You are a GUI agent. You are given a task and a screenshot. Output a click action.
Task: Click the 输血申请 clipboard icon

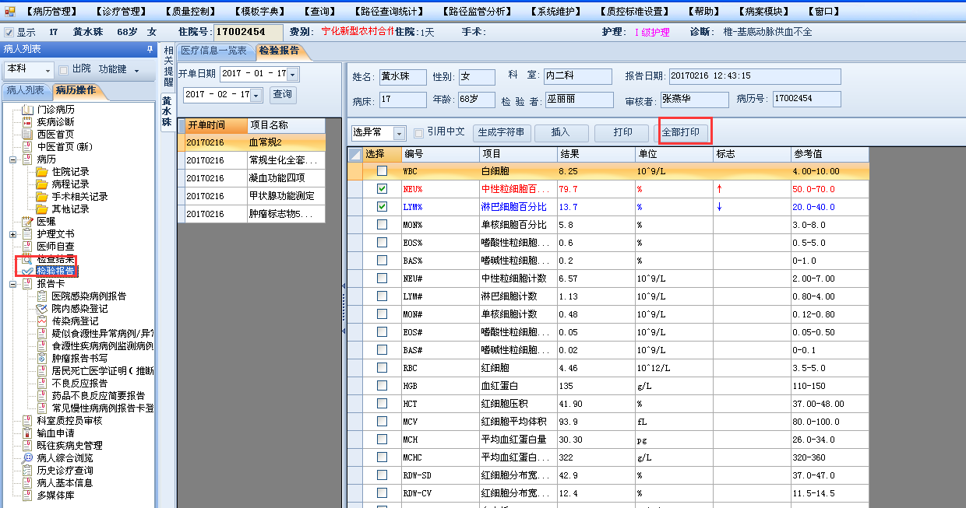click(x=27, y=433)
